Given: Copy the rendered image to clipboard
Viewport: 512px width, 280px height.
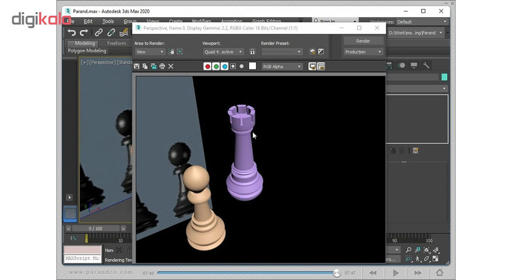Looking at the screenshot, I should click(145, 66).
